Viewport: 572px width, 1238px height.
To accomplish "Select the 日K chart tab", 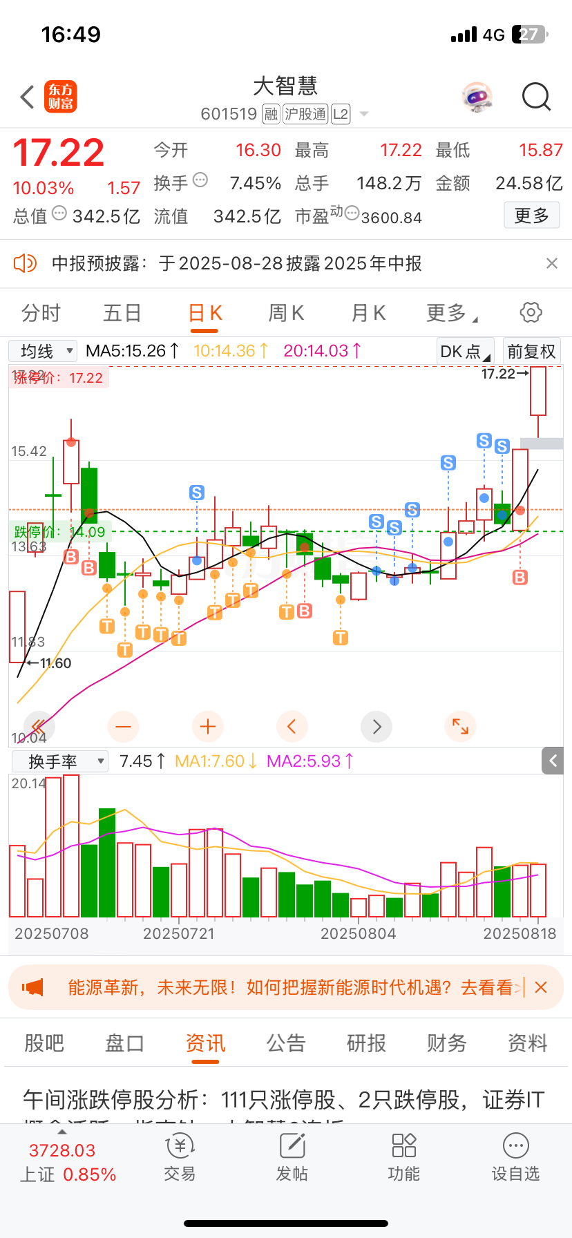I will [204, 313].
